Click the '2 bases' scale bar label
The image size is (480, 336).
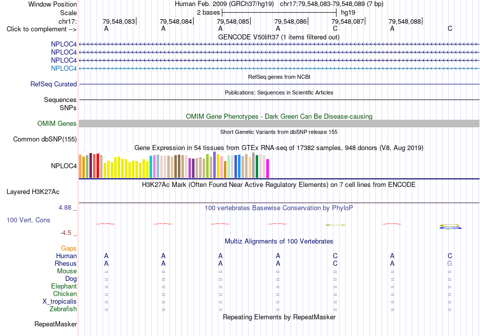click(209, 13)
